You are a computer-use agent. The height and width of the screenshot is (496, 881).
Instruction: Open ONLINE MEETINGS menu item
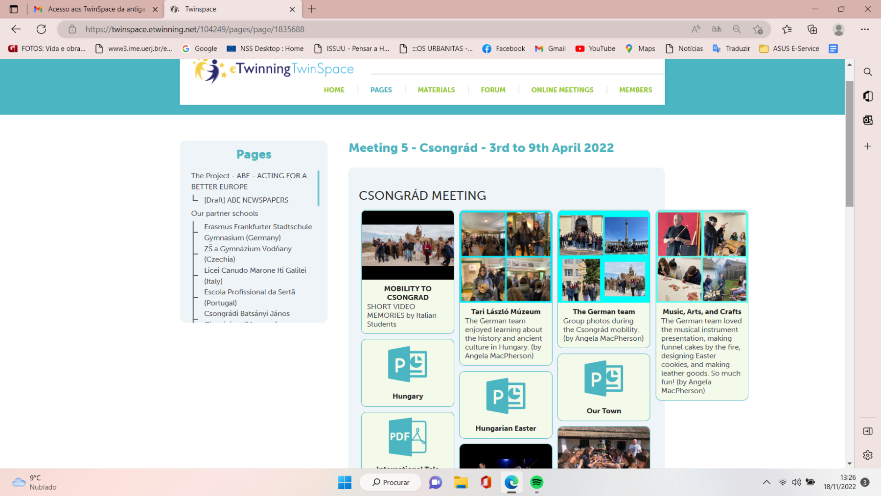coord(562,90)
